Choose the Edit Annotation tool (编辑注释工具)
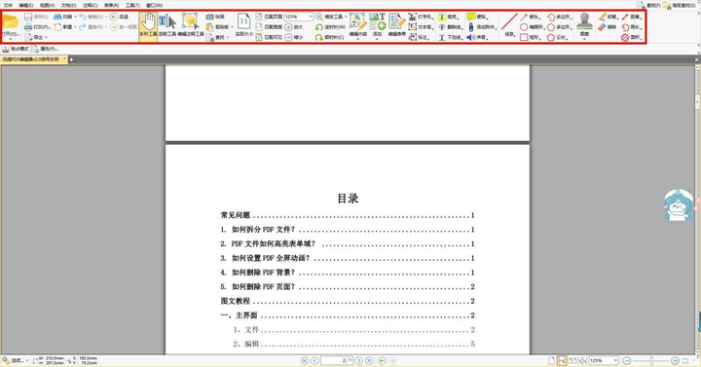 click(191, 26)
